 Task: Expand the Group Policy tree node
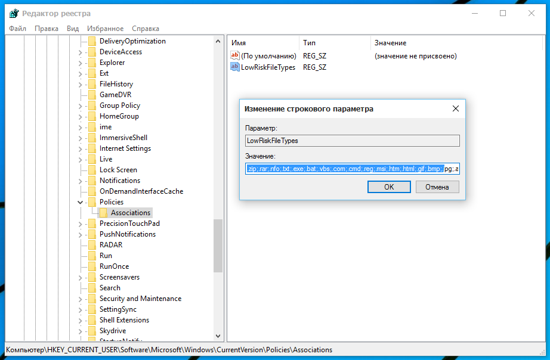pos(81,105)
